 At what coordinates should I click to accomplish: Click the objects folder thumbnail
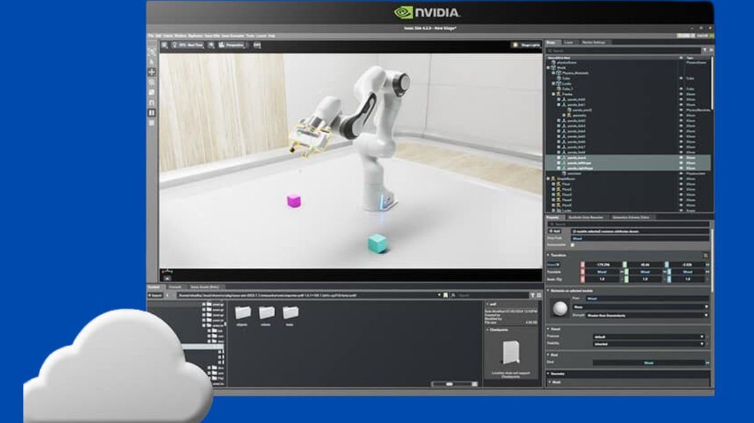coord(243,313)
